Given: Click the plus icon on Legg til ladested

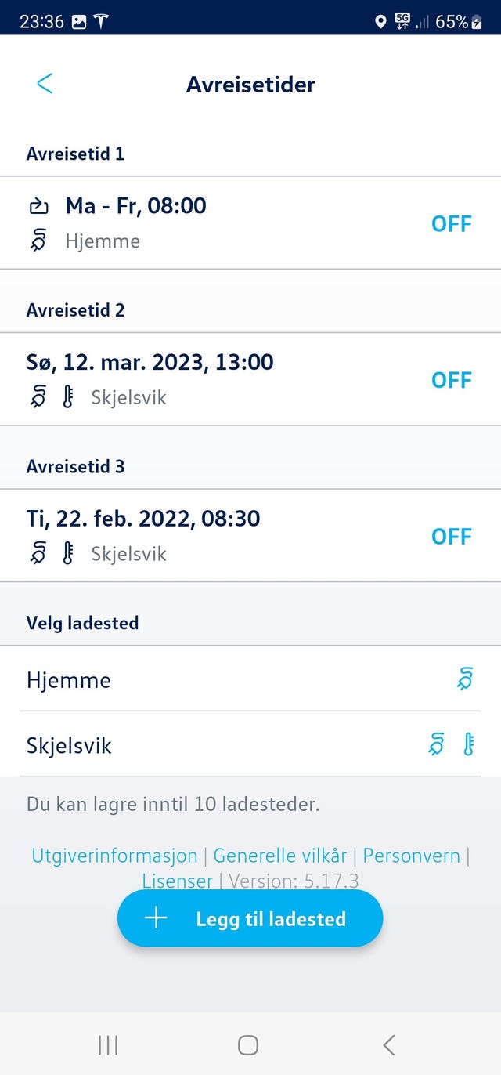Looking at the screenshot, I should 156,918.
